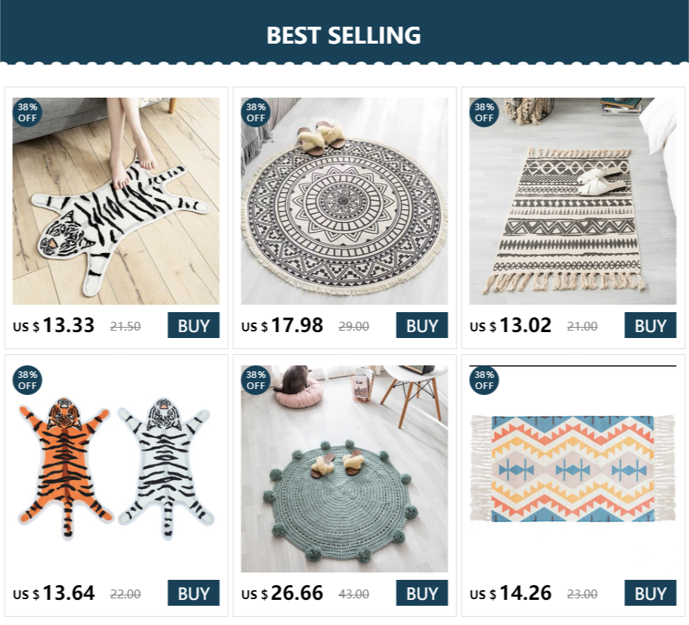Click 38% OFF badge on zigzag rug

[484, 380]
